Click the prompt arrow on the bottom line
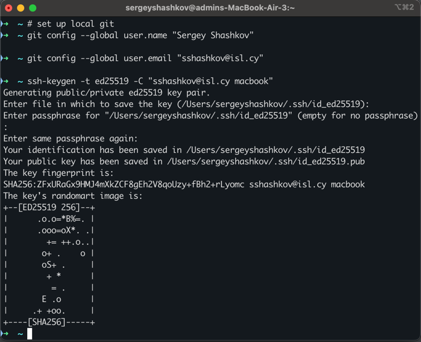The width and height of the screenshot is (421, 342). (5, 334)
